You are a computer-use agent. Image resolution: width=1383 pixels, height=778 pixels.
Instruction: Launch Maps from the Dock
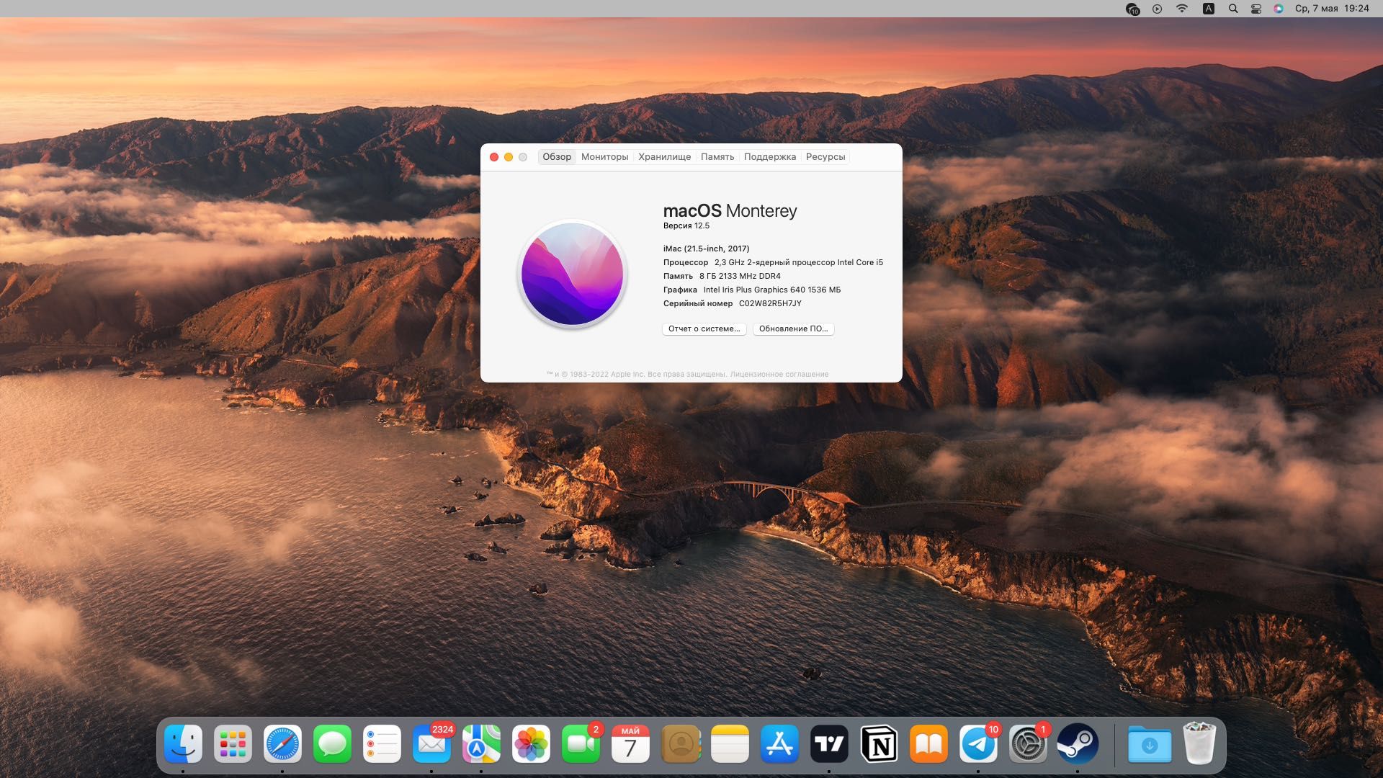point(481,744)
